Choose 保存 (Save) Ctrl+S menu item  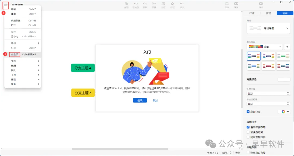[23, 32]
